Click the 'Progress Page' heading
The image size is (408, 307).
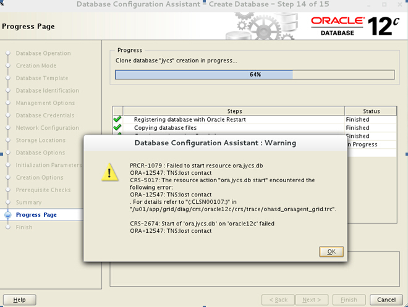pos(28,27)
